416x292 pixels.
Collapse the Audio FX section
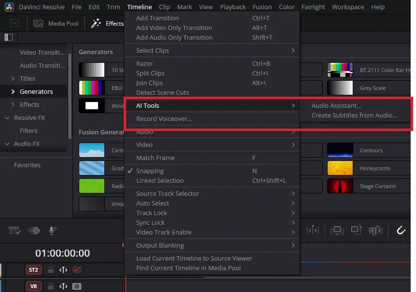point(7,144)
